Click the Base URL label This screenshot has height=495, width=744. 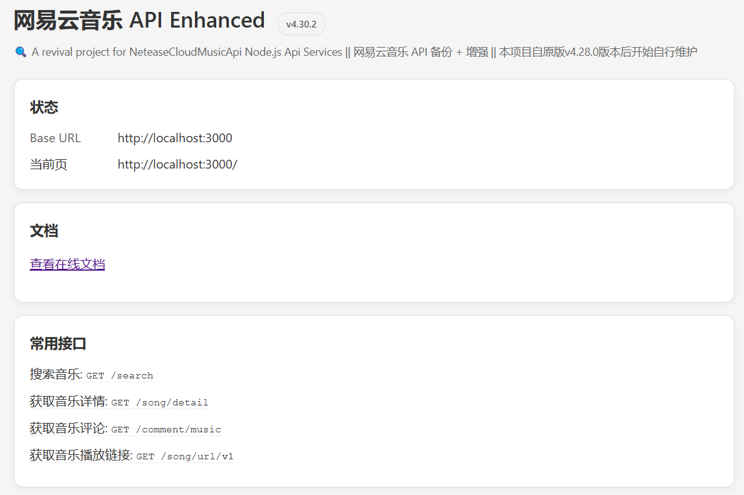(x=55, y=138)
